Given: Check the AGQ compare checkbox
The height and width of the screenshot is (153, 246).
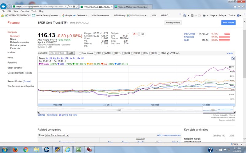Looking at the screenshot, I should point(123,53).
